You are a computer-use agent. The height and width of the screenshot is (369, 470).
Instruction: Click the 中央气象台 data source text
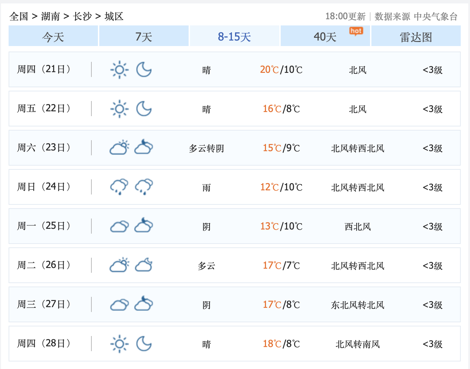pyautogui.click(x=436, y=16)
